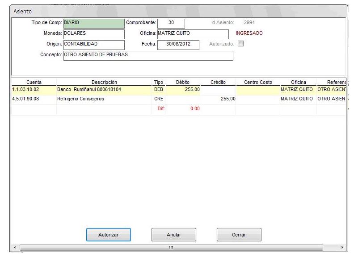Click reference cell in Refrigerio Consejeros row
This screenshot has height=261, width=354.
click(x=331, y=99)
